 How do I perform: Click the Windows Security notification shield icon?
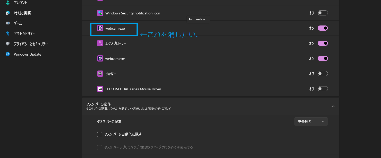coord(100,13)
